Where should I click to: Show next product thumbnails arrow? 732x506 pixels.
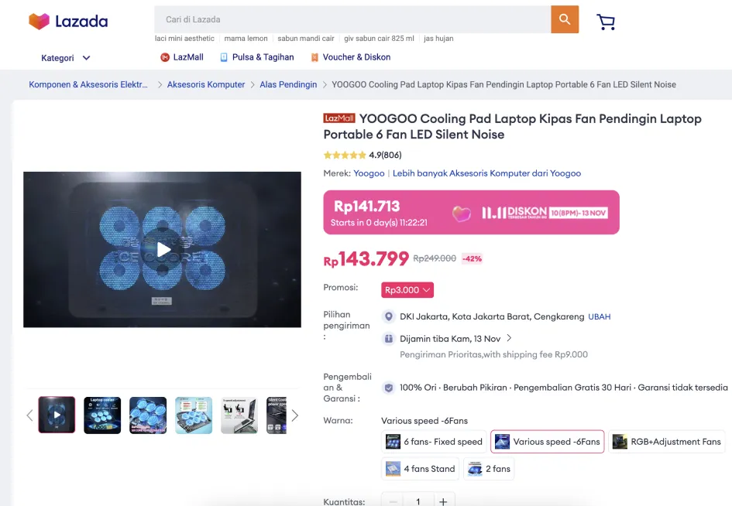tap(294, 415)
